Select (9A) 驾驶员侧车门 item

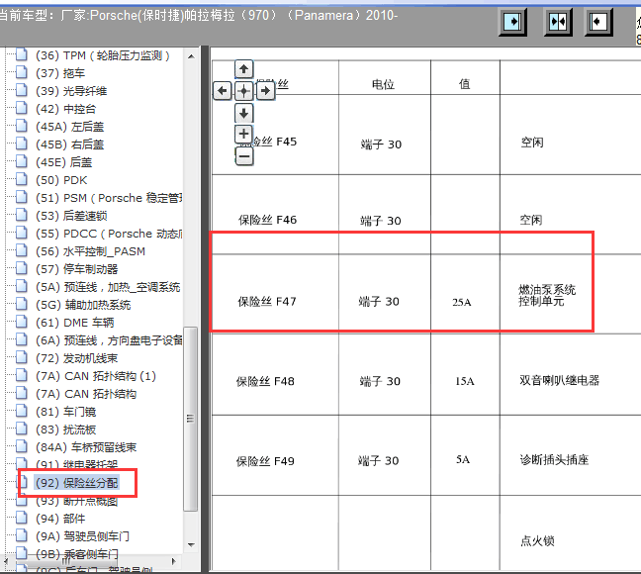click(x=82, y=536)
